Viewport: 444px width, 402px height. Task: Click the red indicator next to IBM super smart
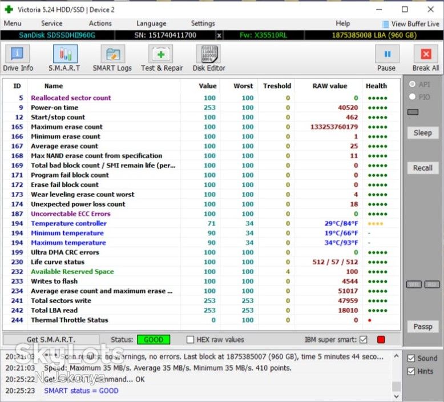(381, 339)
